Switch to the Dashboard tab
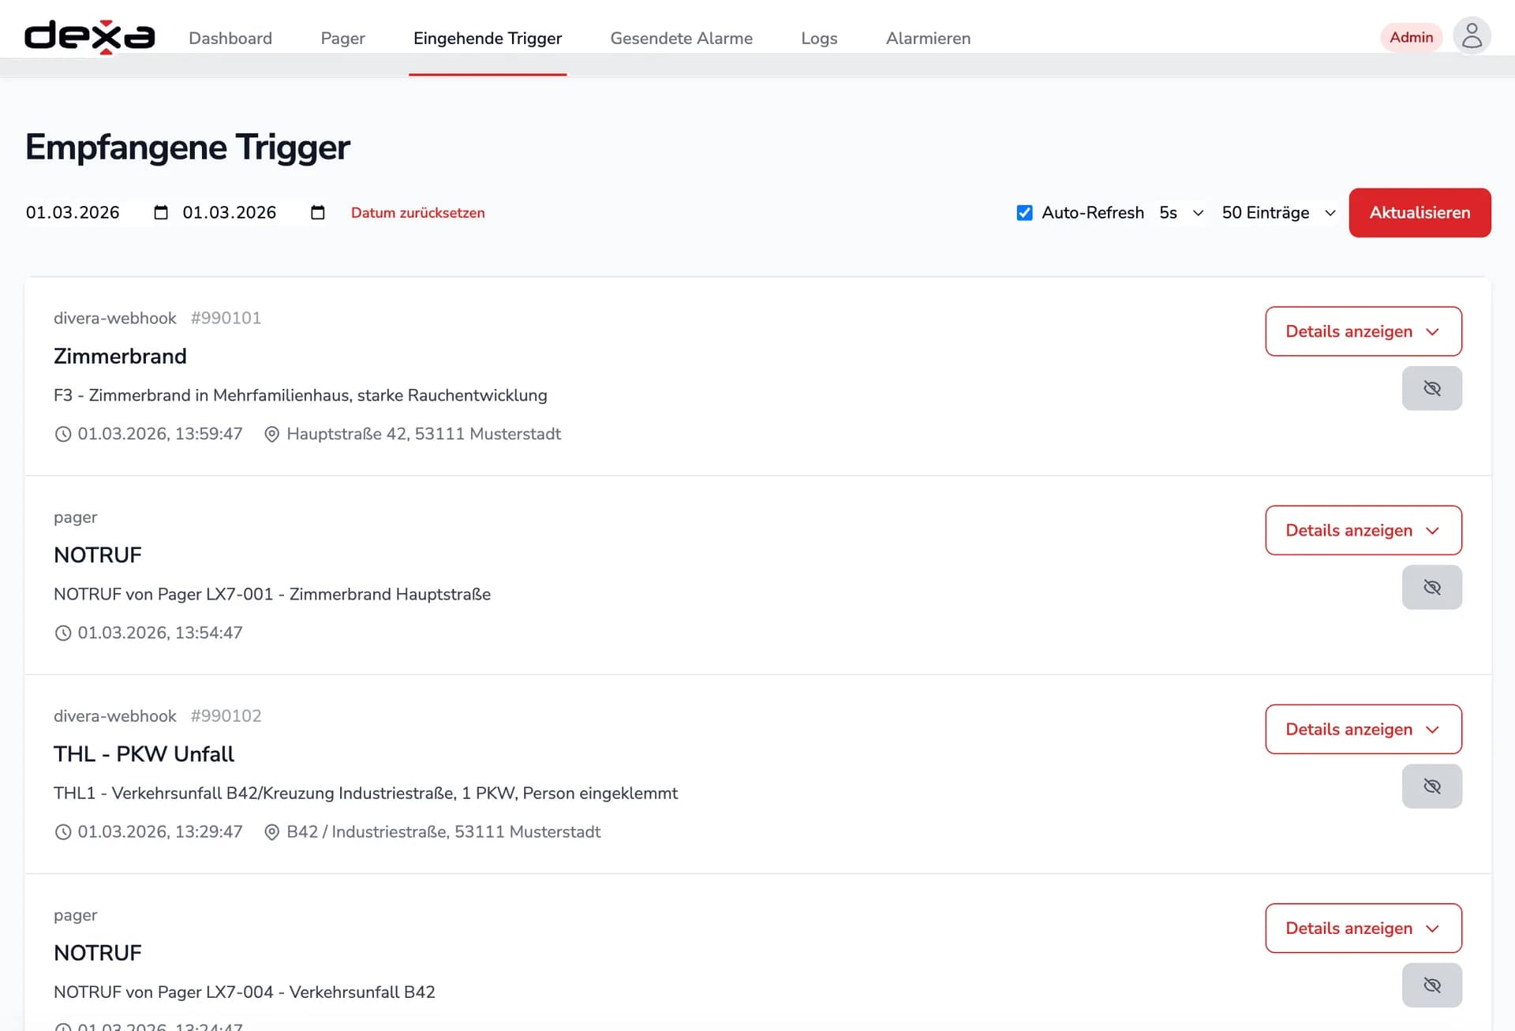Viewport: 1515px width, 1031px height. [x=230, y=38]
